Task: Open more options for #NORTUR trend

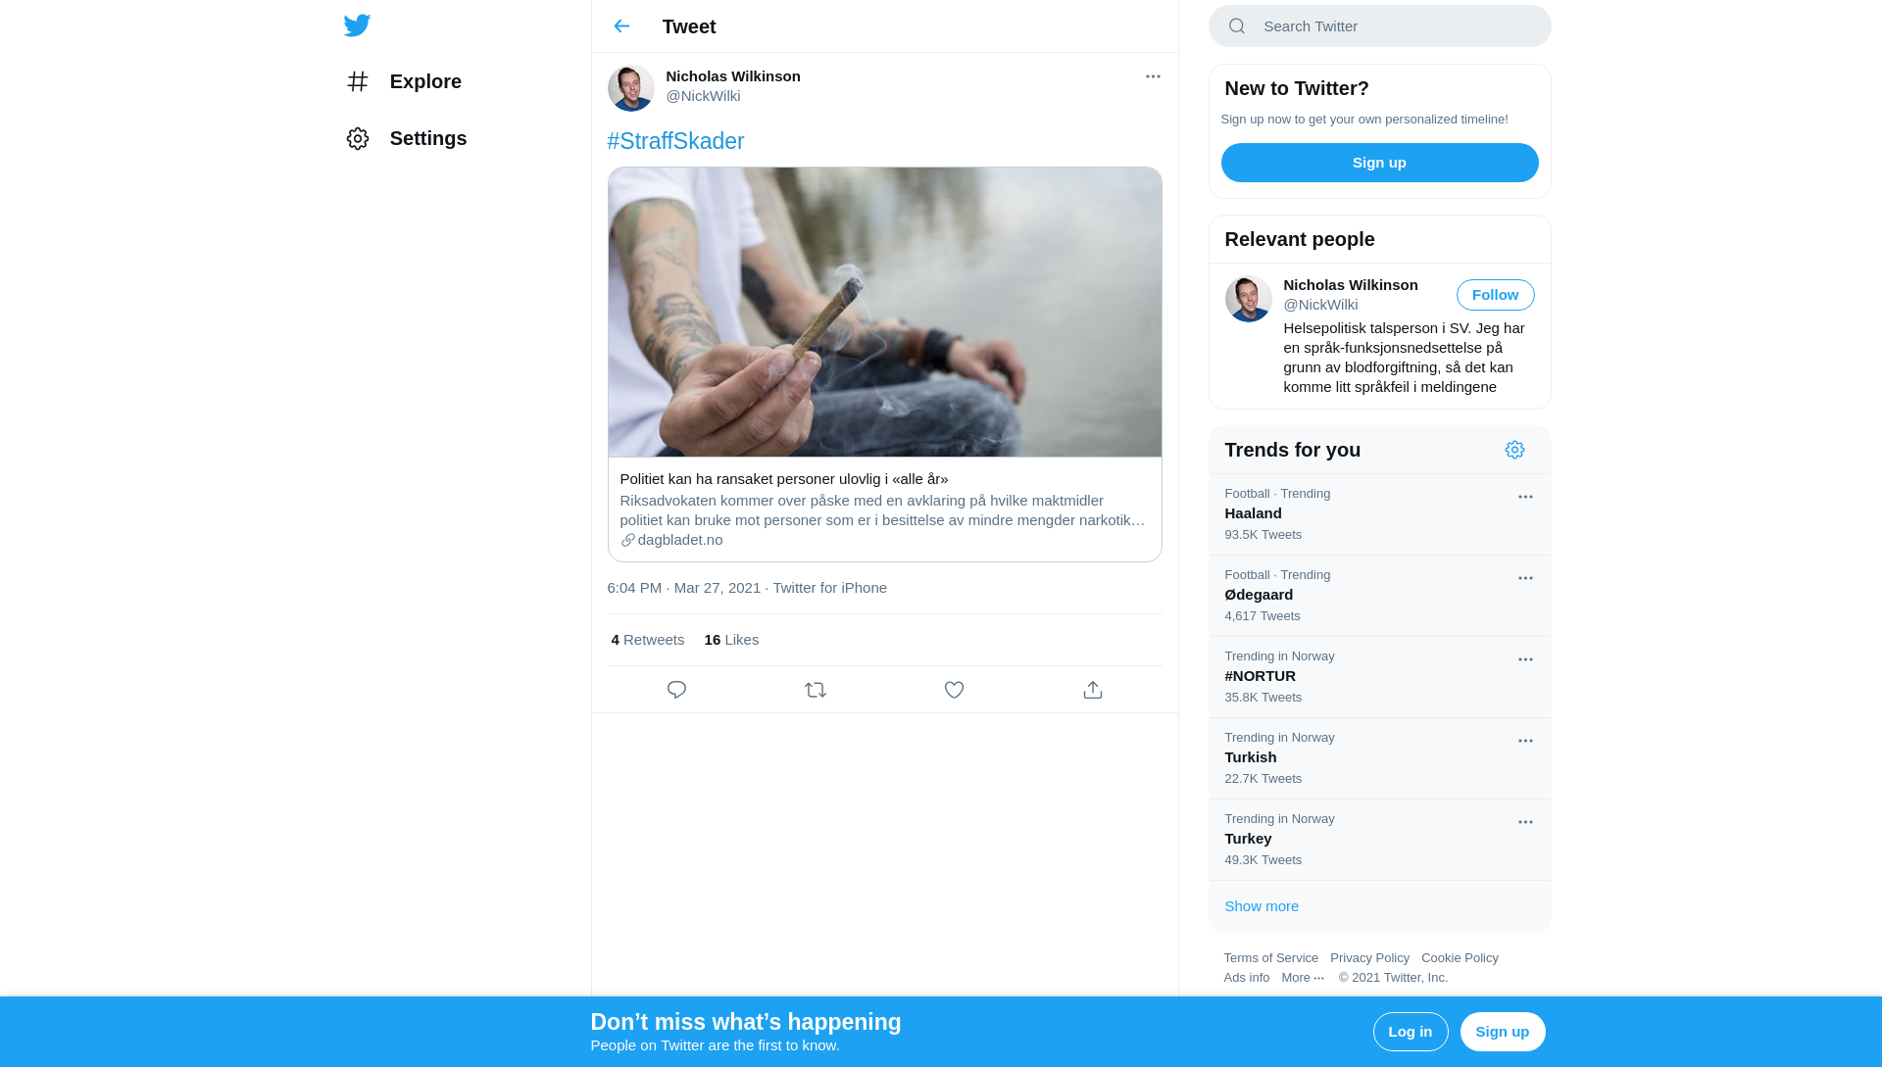Action: 1525,659
